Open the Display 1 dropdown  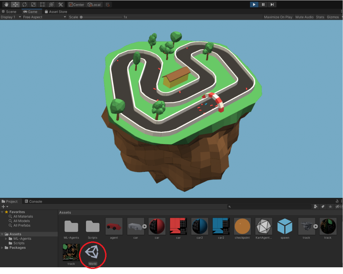[11, 17]
